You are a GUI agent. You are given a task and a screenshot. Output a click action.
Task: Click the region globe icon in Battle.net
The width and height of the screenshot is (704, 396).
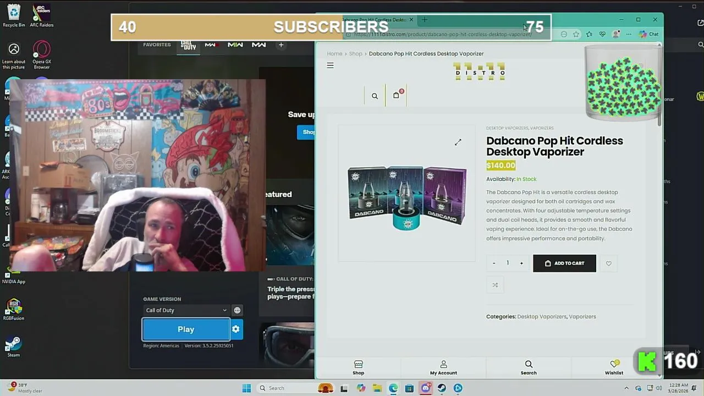(x=237, y=310)
